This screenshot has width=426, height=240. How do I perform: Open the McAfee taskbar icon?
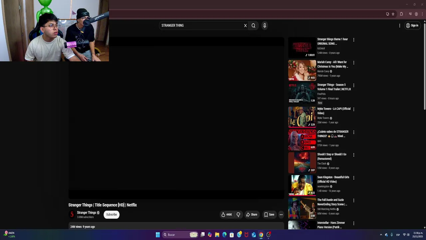tap(246, 235)
